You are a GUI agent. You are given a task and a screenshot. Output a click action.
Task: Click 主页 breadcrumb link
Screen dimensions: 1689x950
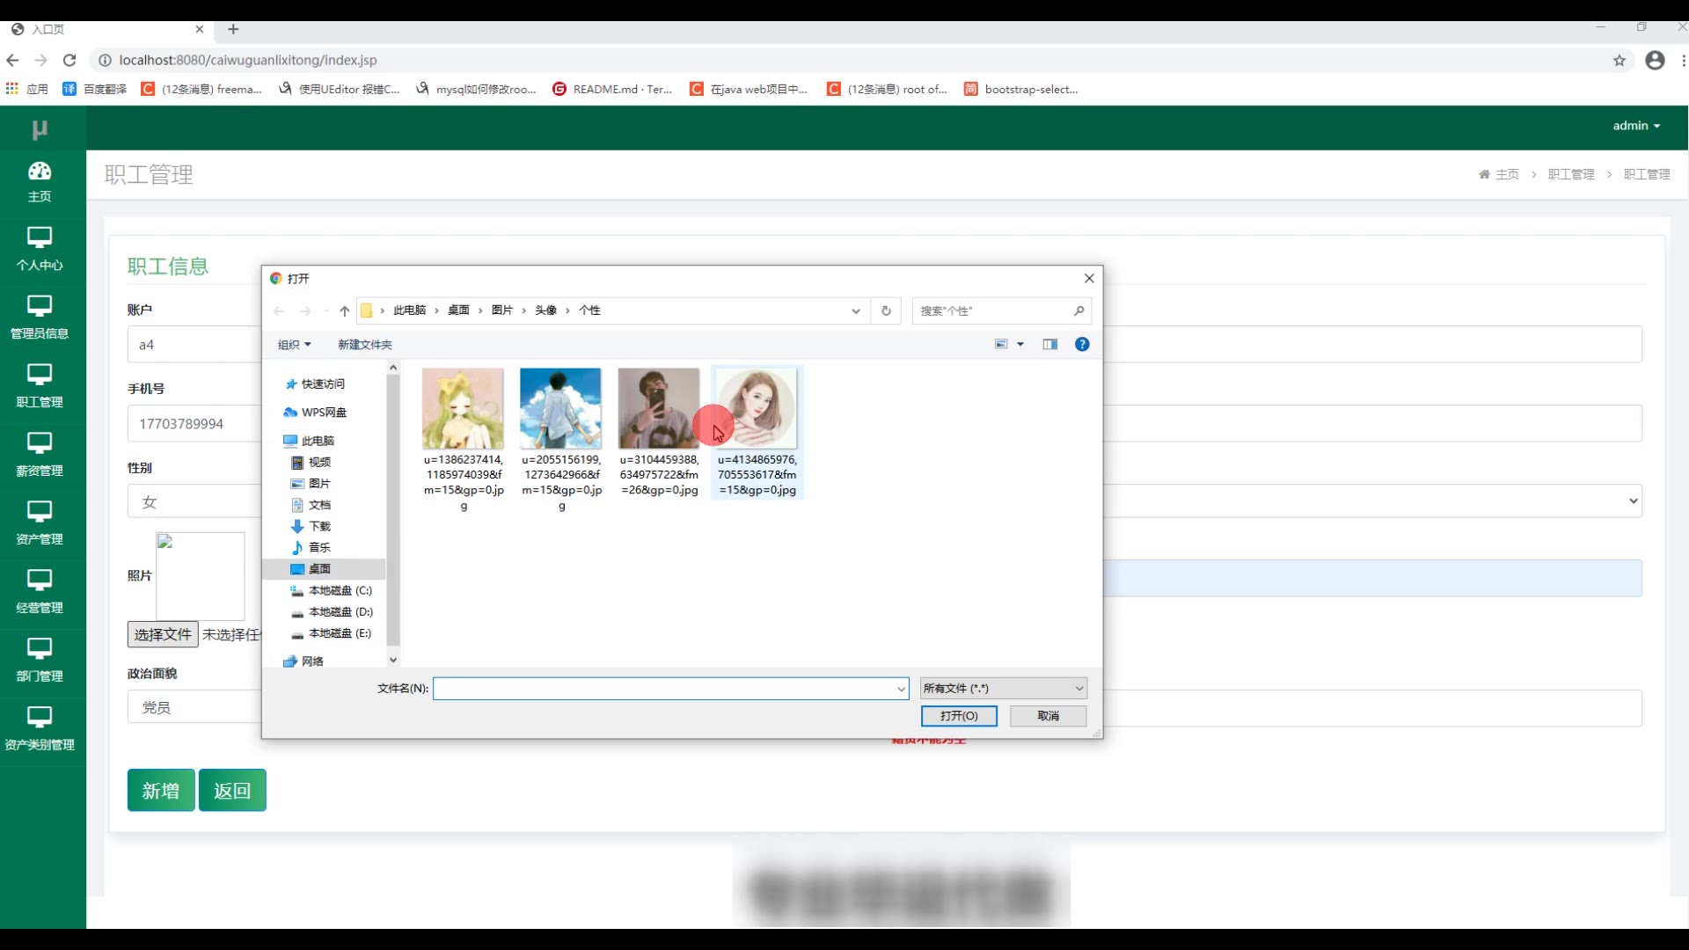(x=1499, y=174)
